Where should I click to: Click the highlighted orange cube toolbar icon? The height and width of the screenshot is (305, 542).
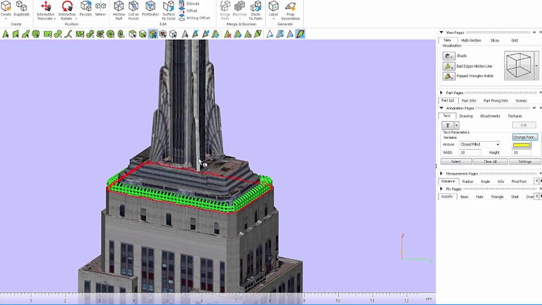click(153, 34)
